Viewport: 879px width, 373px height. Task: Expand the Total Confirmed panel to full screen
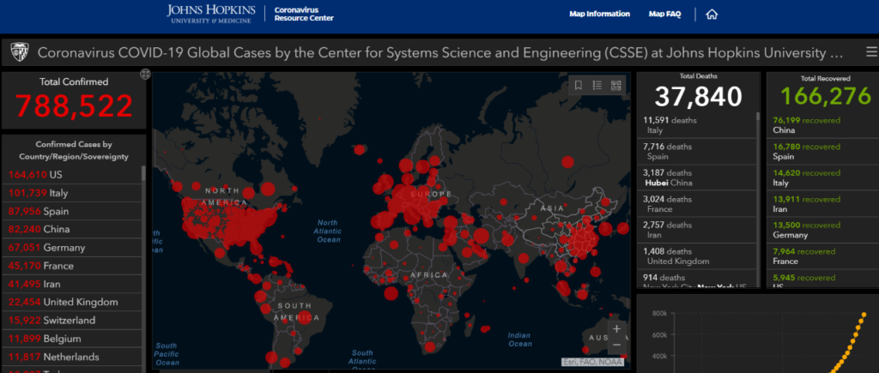tap(145, 74)
